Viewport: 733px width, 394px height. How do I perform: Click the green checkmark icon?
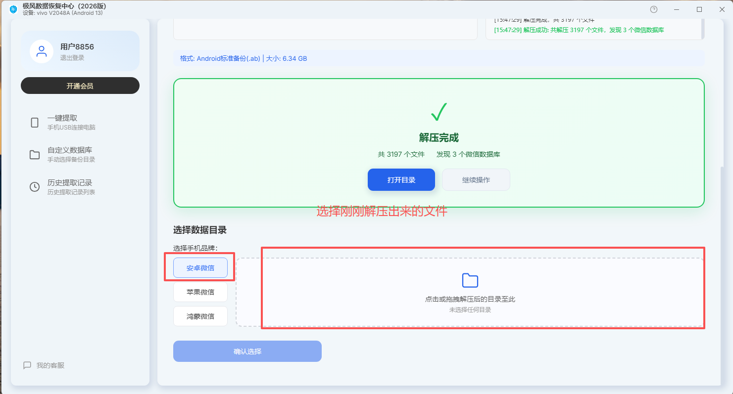[439, 112]
